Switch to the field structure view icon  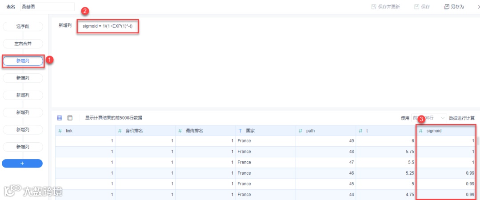pos(70,118)
